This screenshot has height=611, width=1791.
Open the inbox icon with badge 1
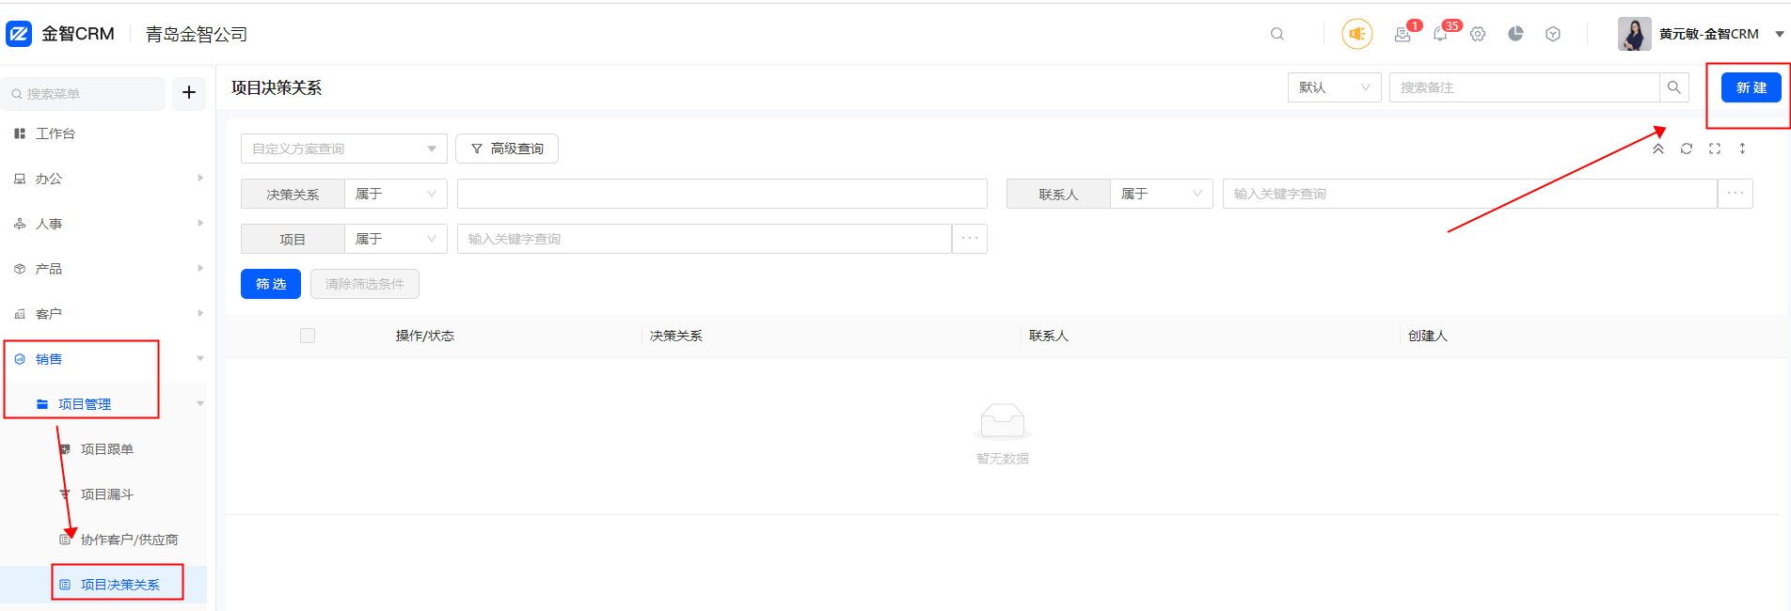click(x=1403, y=34)
